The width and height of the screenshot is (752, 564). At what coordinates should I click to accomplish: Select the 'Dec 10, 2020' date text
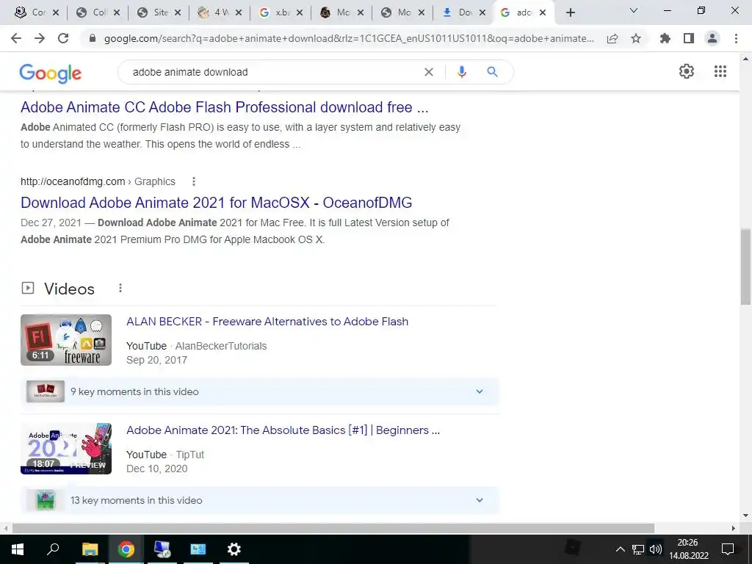tap(157, 469)
